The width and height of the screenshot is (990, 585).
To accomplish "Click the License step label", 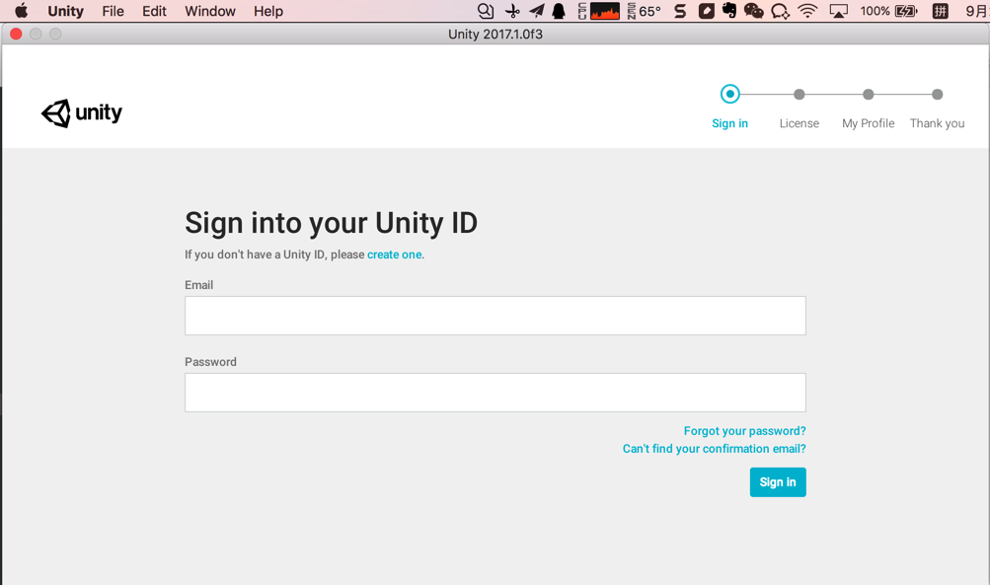I will pos(800,123).
